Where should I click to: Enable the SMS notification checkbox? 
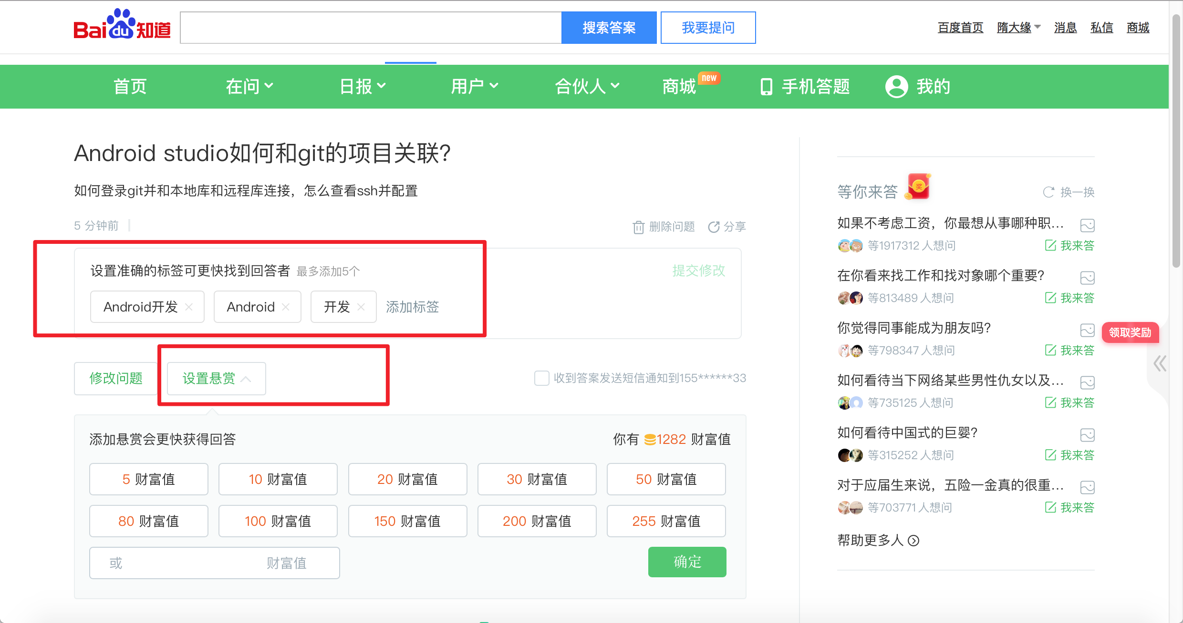pos(541,378)
